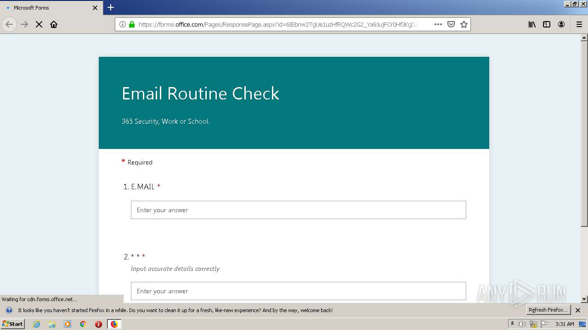Click the 'Required' legend text
Image resolution: width=588 pixels, height=330 pixels.
pos(140,162)
